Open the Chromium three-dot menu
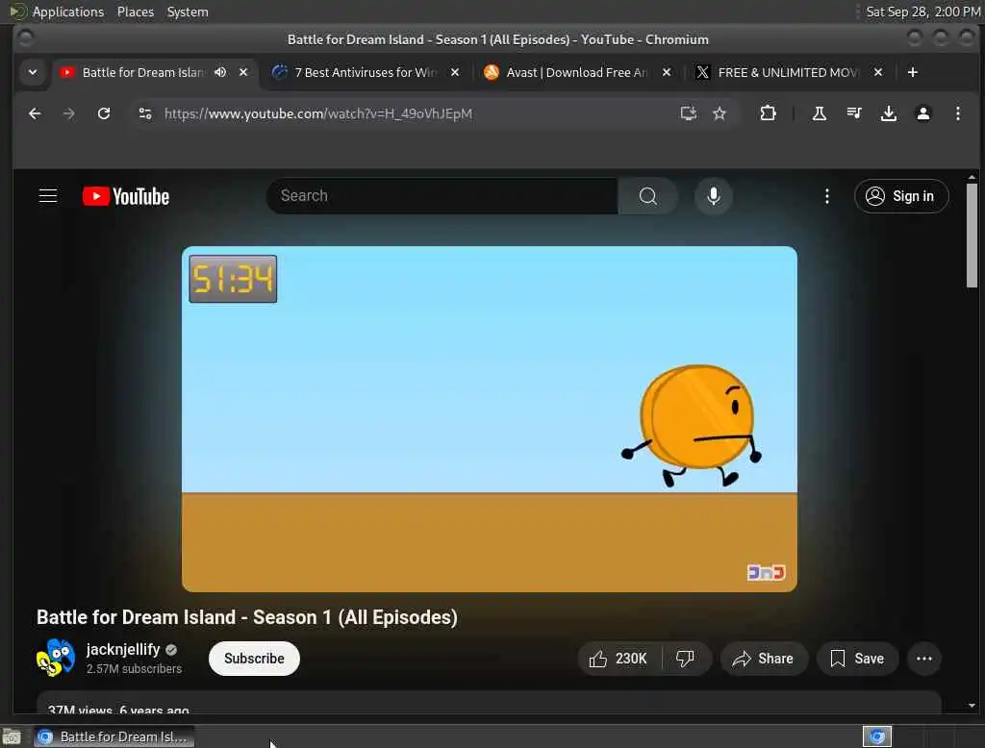This screenshot has height=748, width=985. click(957, 113)
